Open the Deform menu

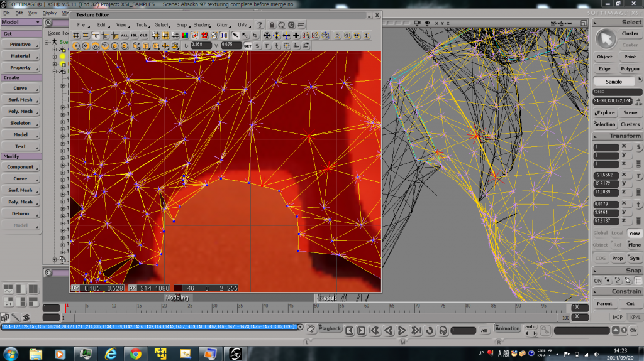(21, 213)
